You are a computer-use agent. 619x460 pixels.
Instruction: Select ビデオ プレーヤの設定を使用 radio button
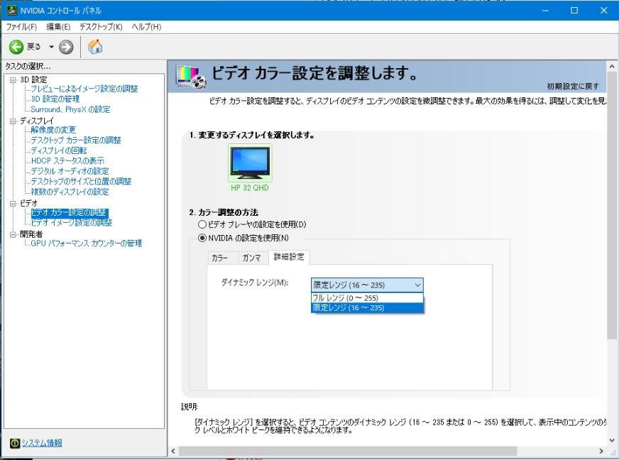202,224
